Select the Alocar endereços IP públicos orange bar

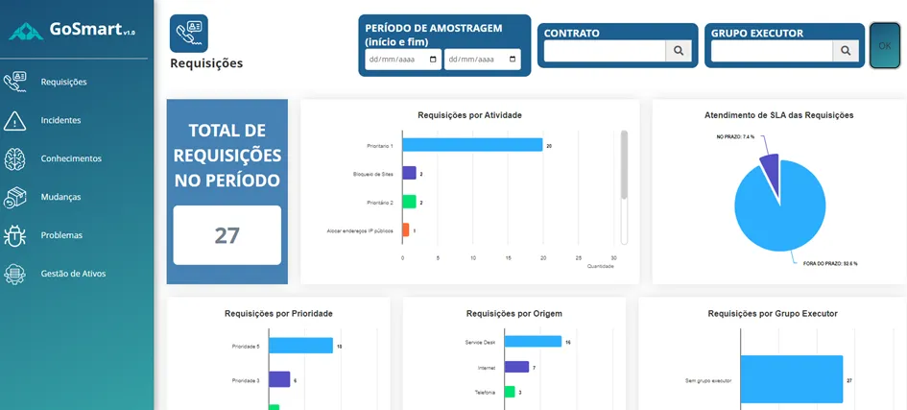pos(405,229)
